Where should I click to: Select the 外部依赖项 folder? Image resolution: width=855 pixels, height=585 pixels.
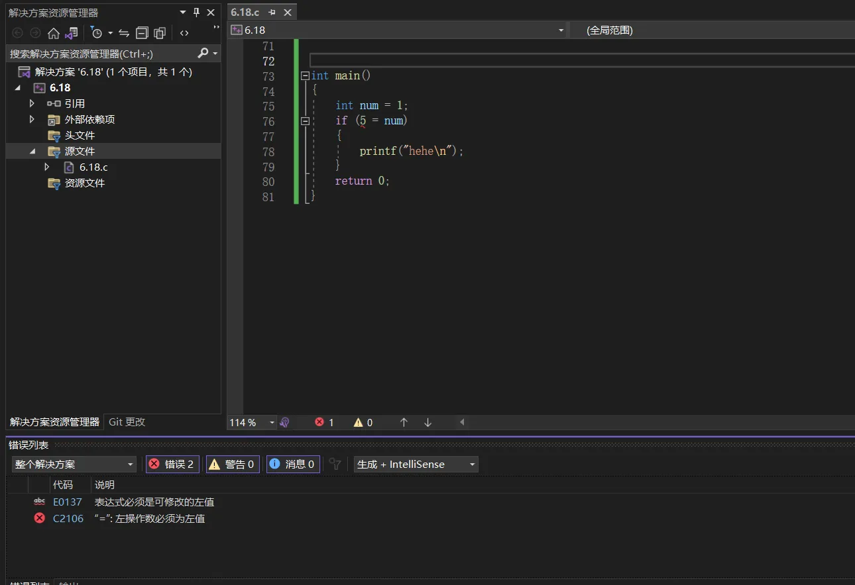point(89,120)
